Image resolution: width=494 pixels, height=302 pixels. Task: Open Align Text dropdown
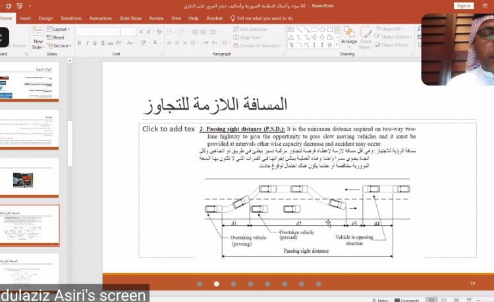click(x=248, y=37)
